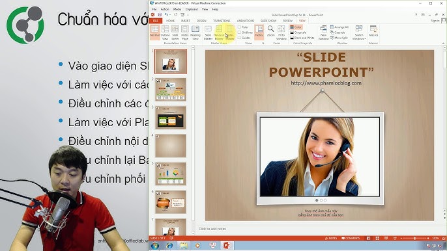
Task: Click Arrange All
Action: (339, 27)
